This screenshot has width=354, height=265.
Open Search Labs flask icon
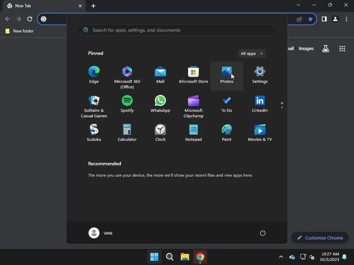click(326, 48)
